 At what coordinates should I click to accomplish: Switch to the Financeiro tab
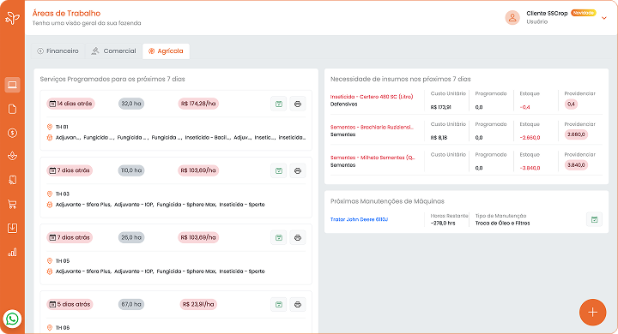(58, 51)
